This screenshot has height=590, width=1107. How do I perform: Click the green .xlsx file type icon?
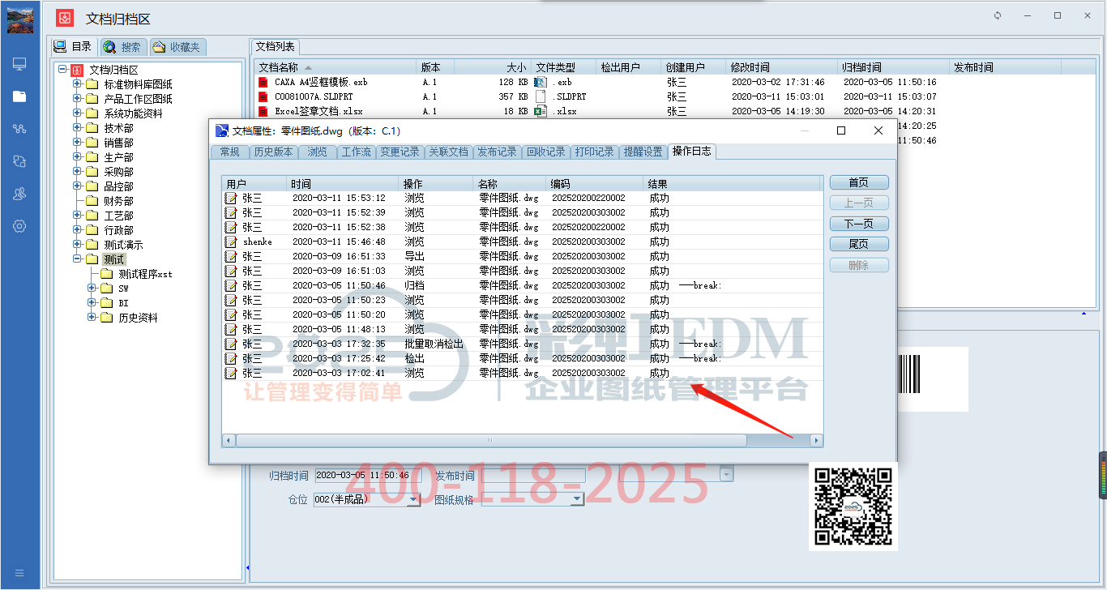(x=541, y=111)
